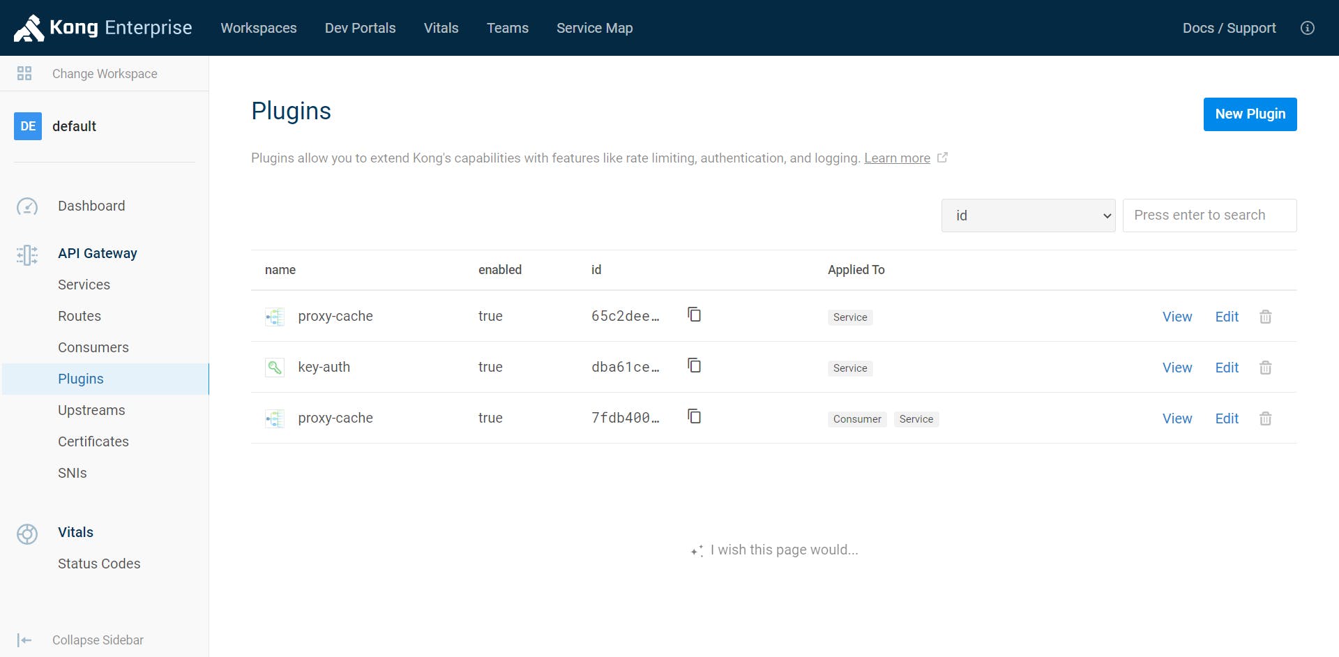
Task: Click the Collapse Sidebar arrow icon
Action: pyautogui.click(x=24, y=640)
